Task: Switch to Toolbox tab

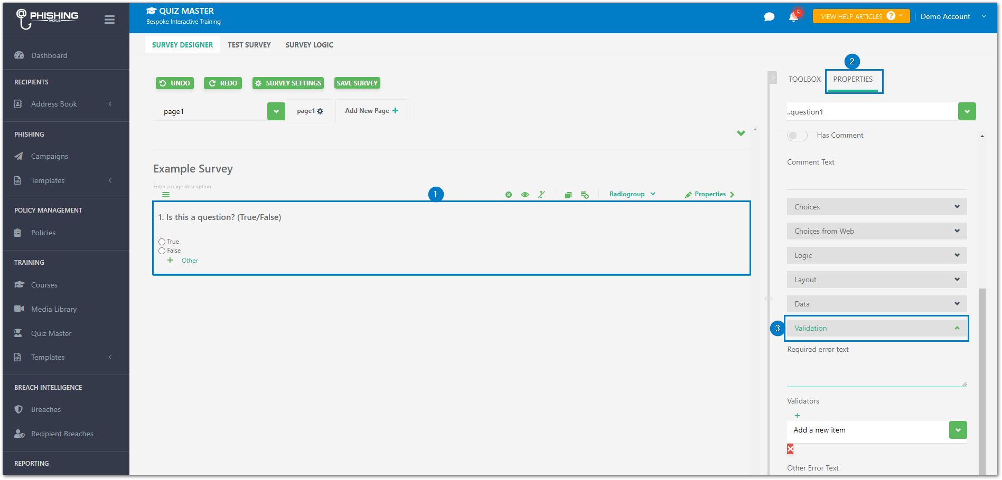Action: [x=804, y=79]
